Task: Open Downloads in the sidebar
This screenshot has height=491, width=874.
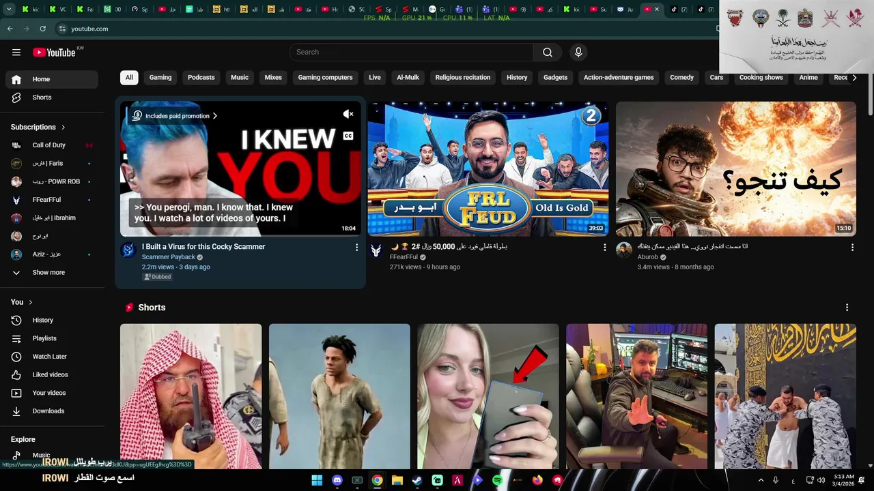Action: pyautogui.click(x=52, y=411)
